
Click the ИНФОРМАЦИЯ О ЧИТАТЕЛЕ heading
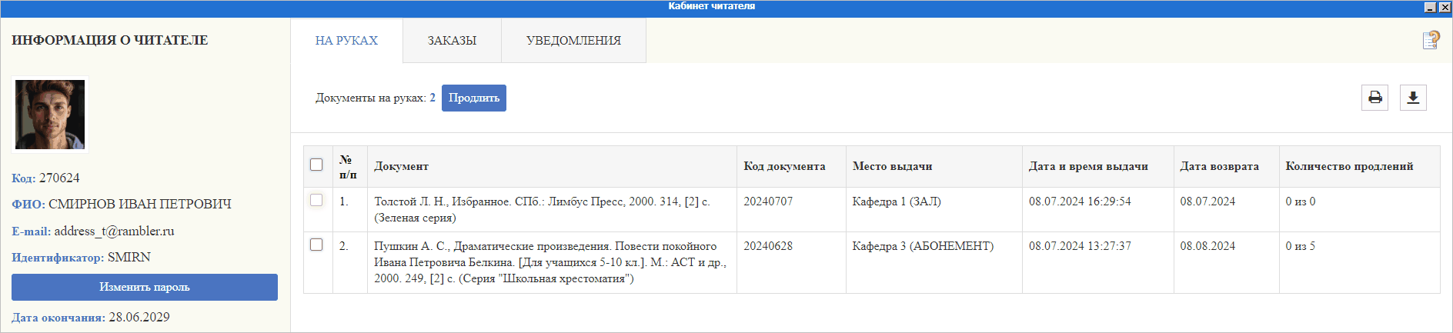[x=110, y=40]
